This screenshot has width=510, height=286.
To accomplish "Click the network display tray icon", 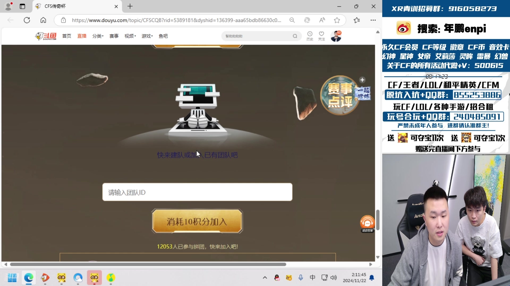I will point(324,278).
